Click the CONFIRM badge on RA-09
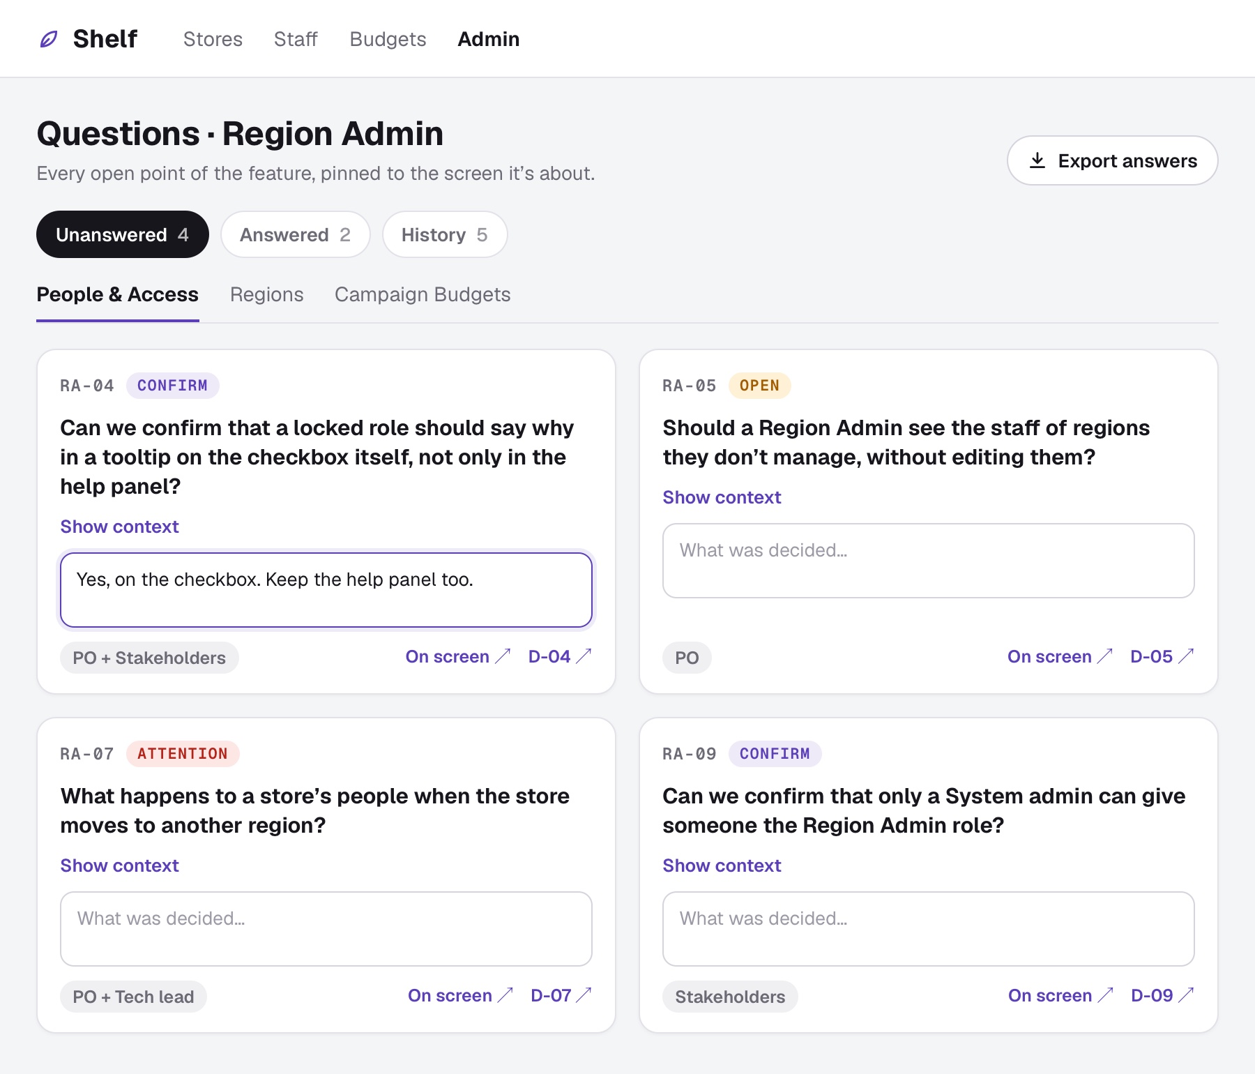The width and height of the screenshot is (1255, 1074). tap(775, 754)
